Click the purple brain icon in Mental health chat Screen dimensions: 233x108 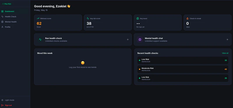(x=140, y=39)
